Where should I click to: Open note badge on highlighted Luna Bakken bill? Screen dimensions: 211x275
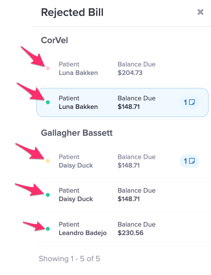[x=189, y=102]
